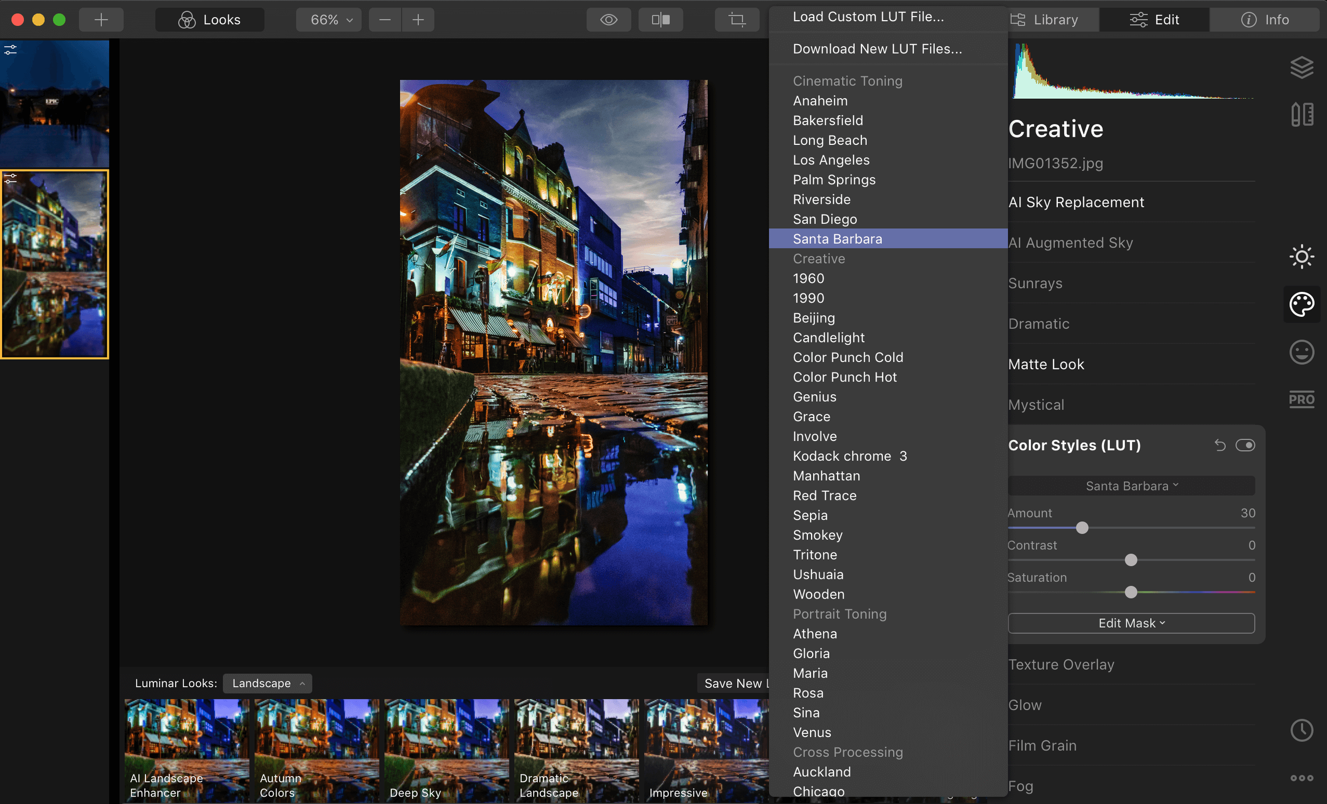The image size is (1327, 804).
Task: Open the 66% zoom level dropdown
Action: coord(329,20)
